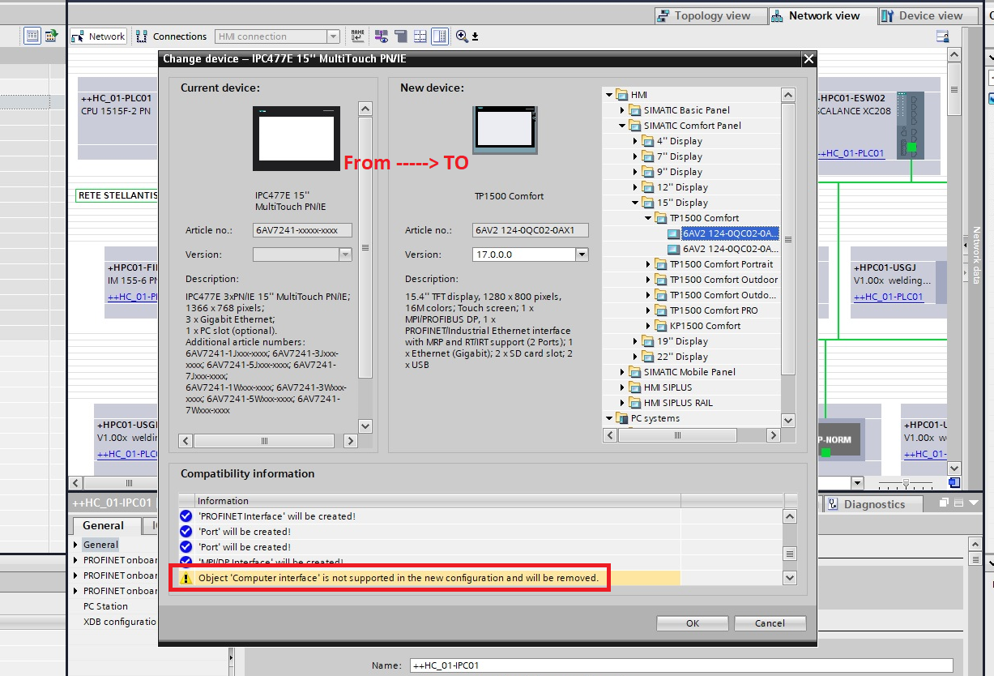Screen dimensions: 994x676
Task: Expand the SIMATIC Mobile Panel folder
Action: 622,372
